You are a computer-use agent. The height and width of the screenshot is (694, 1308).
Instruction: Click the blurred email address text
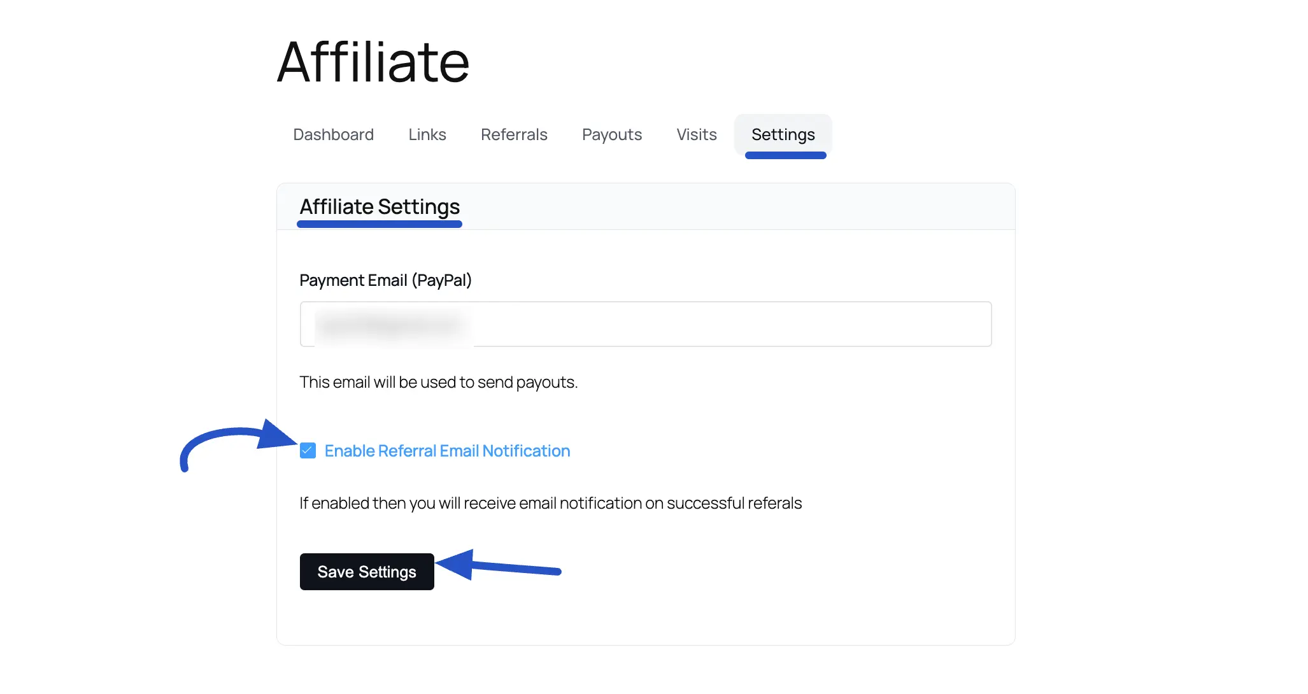click(392, 323)
